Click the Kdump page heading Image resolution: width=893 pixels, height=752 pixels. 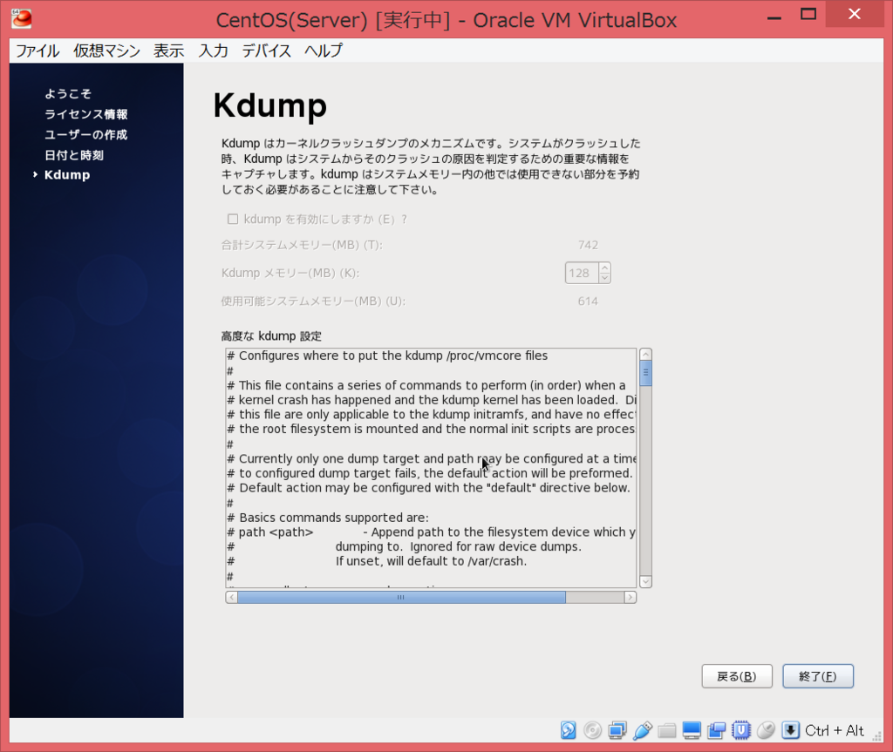click(x=270, y=106)
